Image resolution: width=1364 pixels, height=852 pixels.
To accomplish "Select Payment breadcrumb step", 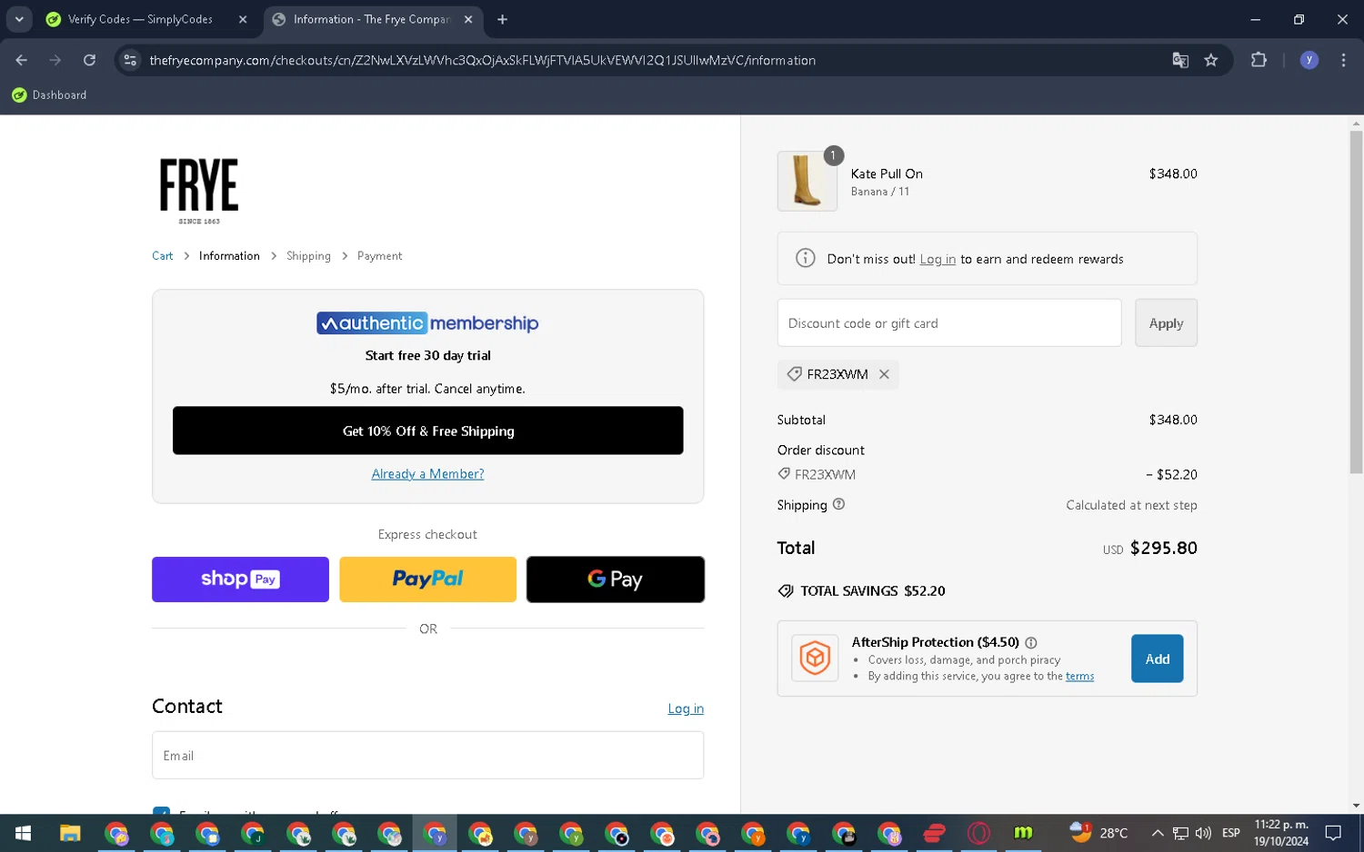I will pos(379,256).
